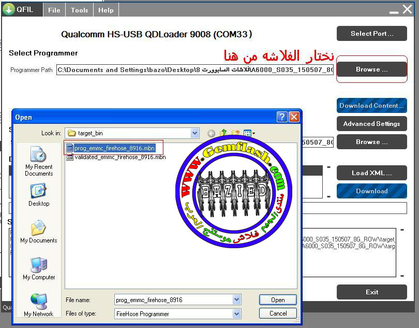The image size is (419, 328).
Task: Click the Open dialog help question-mark icon
Action: [282, 117]
